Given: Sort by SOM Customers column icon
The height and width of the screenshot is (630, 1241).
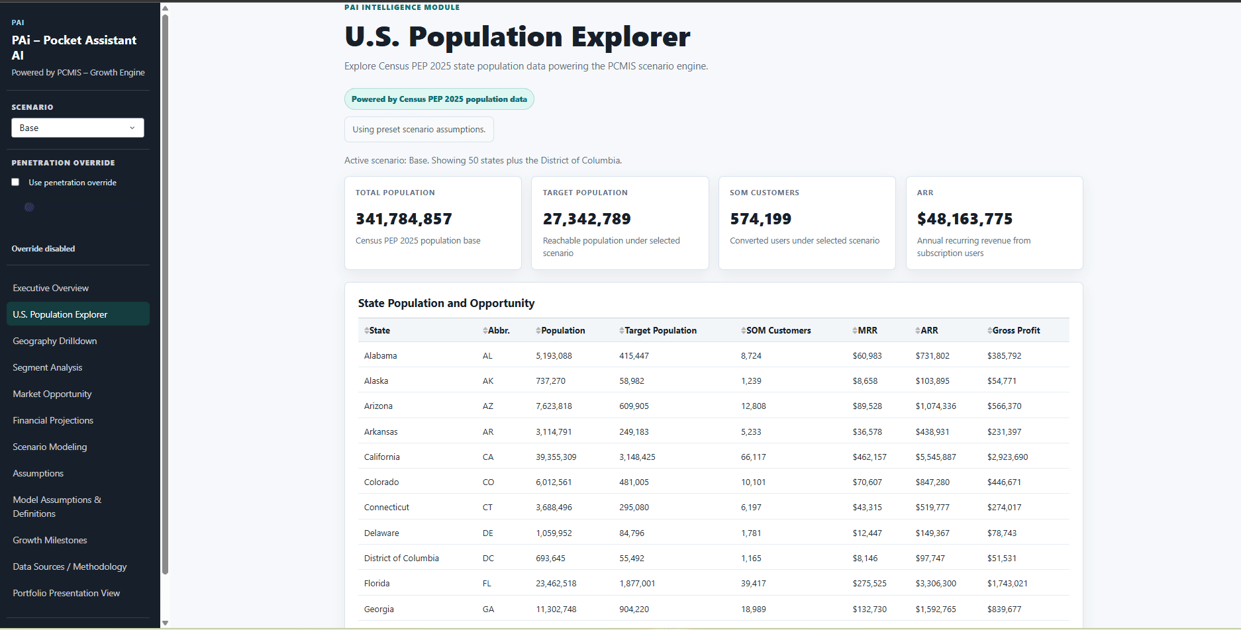Looking at the screenshot, I should 744,330.
